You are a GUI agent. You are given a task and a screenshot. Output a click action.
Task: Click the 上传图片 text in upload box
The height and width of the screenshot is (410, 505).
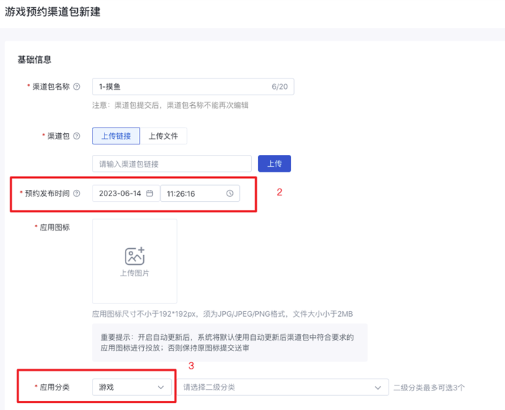pos(134,273)
